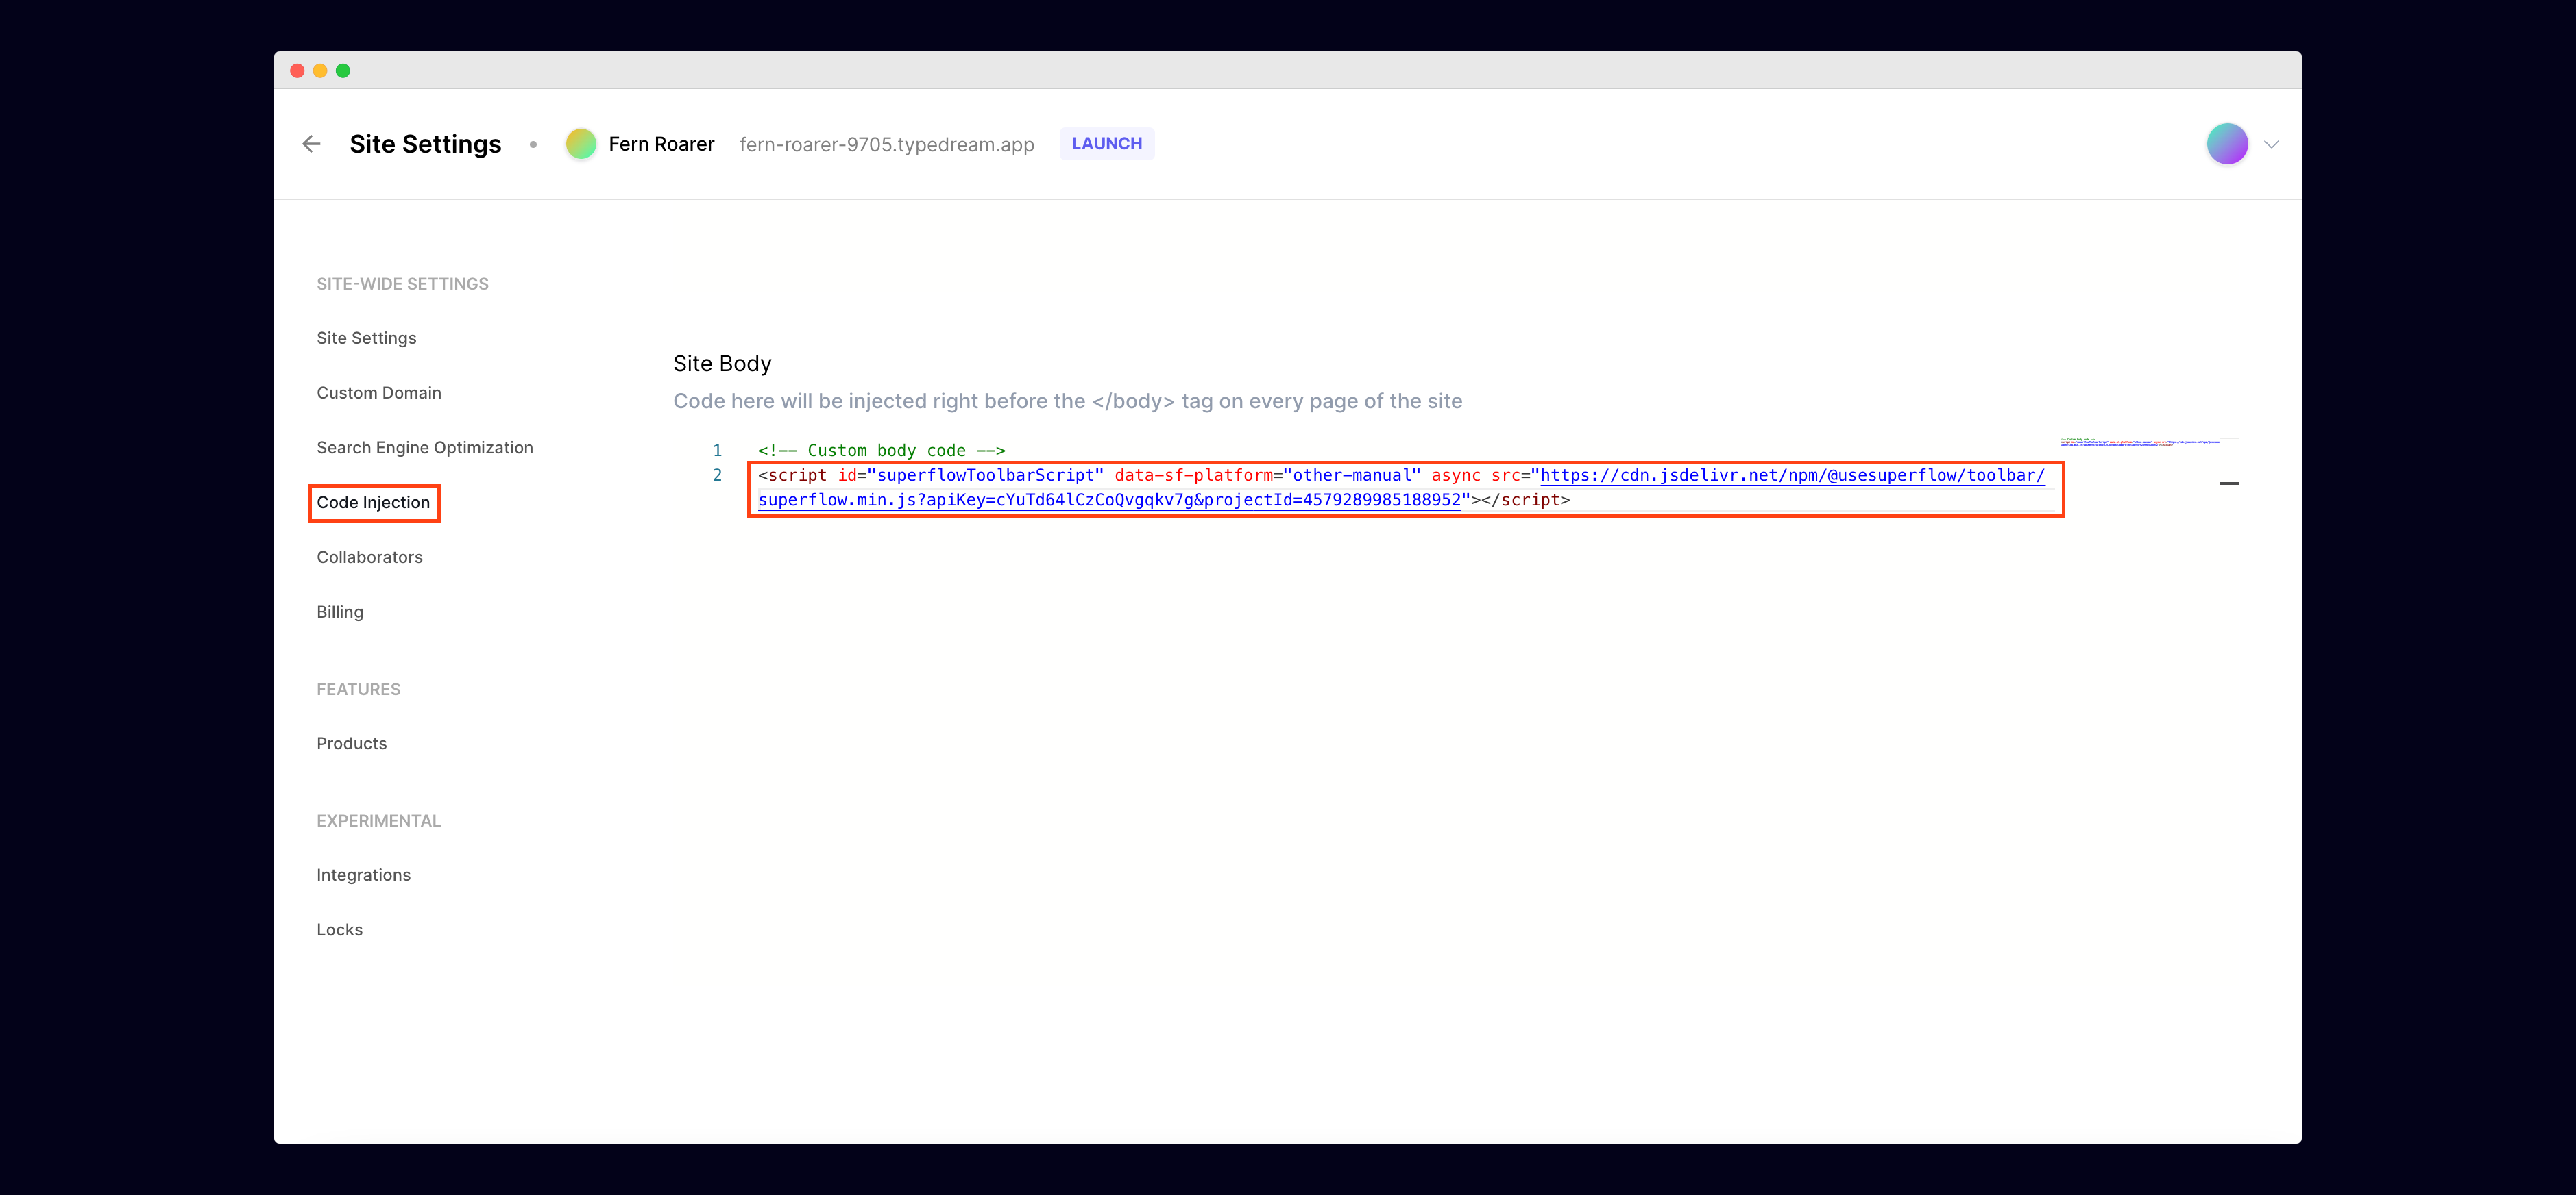Open the fern-roarer-9705.typedream.app link
Screen dimensions: 2576x1195
pos(886,144)
